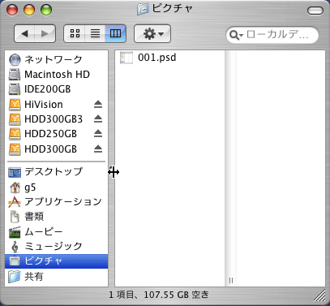The height and width of the screenshot is (306, 330).
Task: Open the IDE200GB drive
Action: [56, 89]
